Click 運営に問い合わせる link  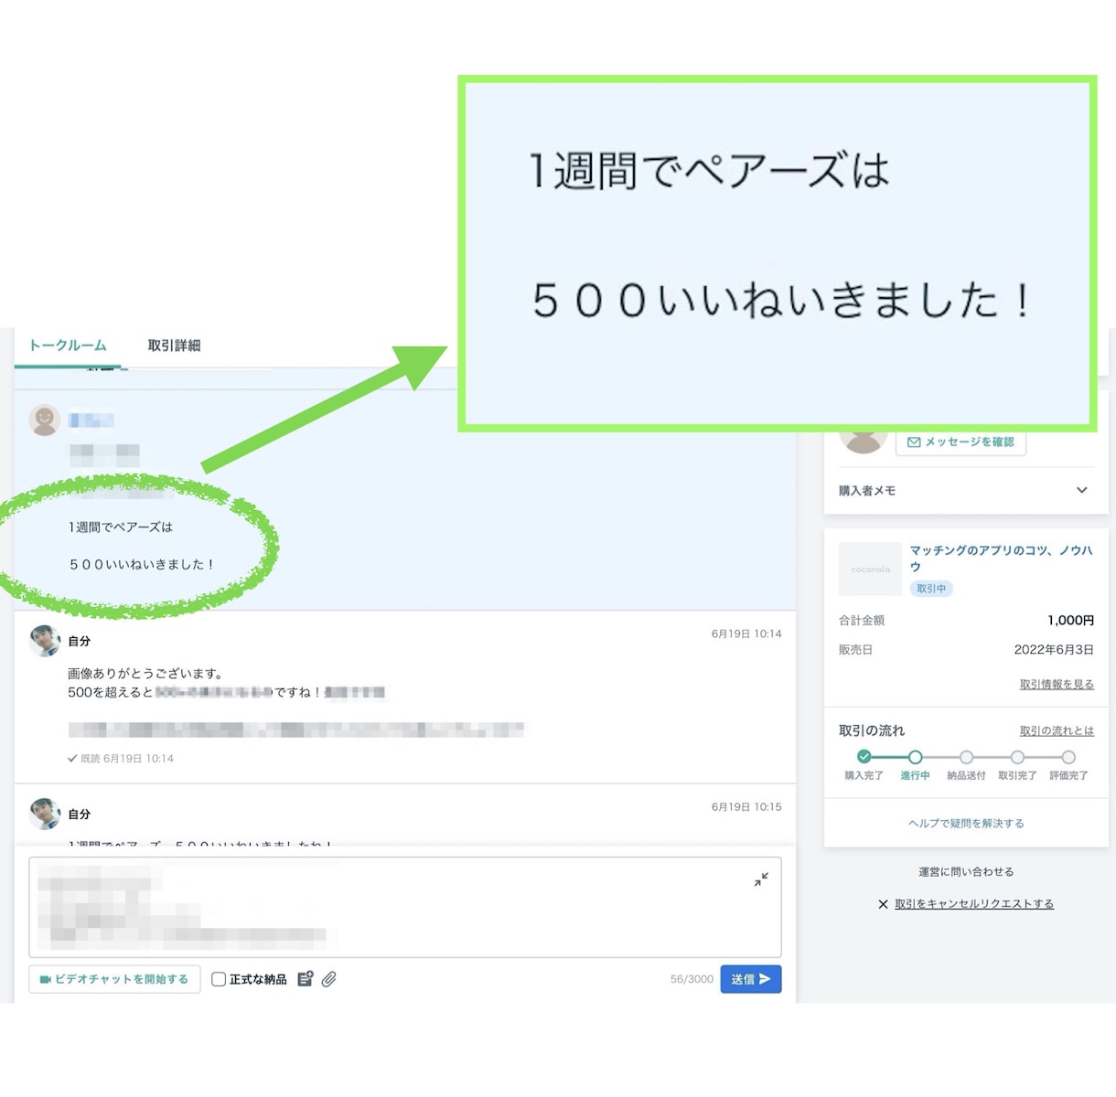(x=966, y=872)
